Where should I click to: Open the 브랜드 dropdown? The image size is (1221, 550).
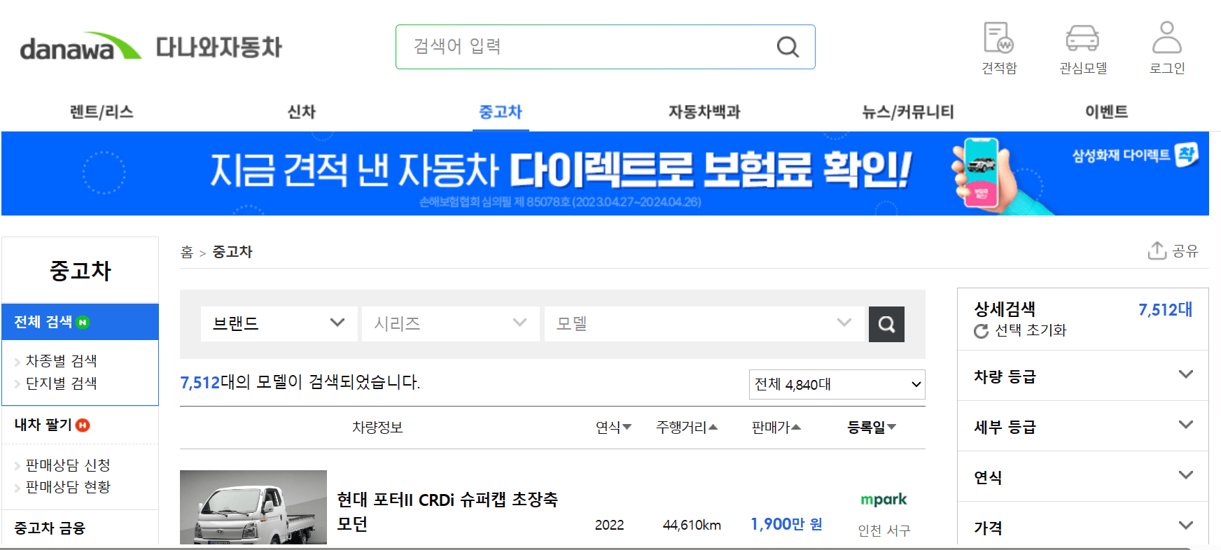279,324
